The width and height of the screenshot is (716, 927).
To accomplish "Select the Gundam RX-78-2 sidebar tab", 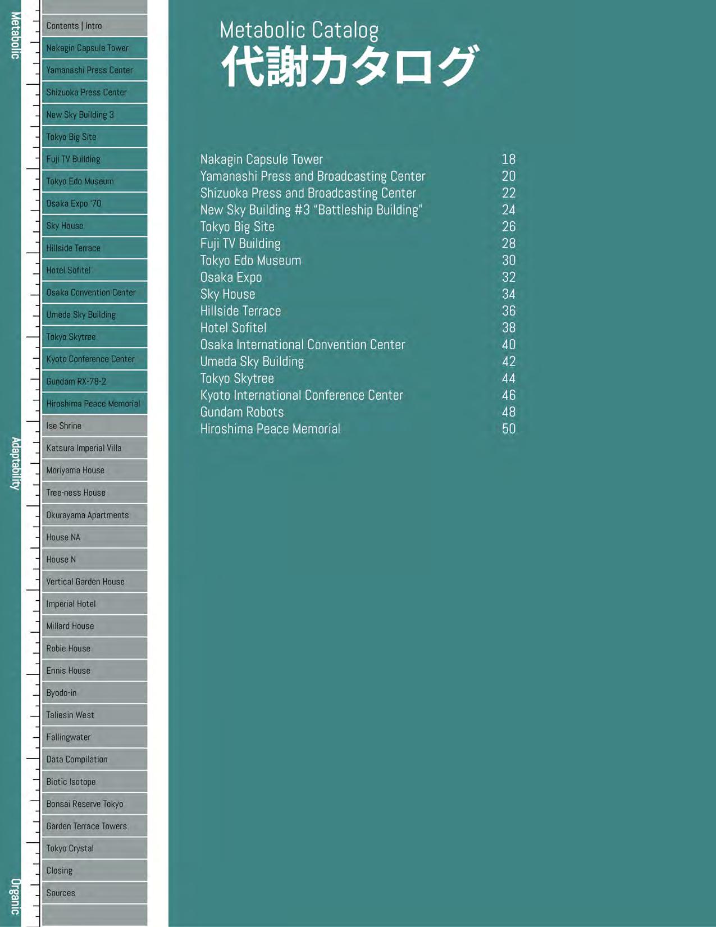I will (x=94, y=381).
